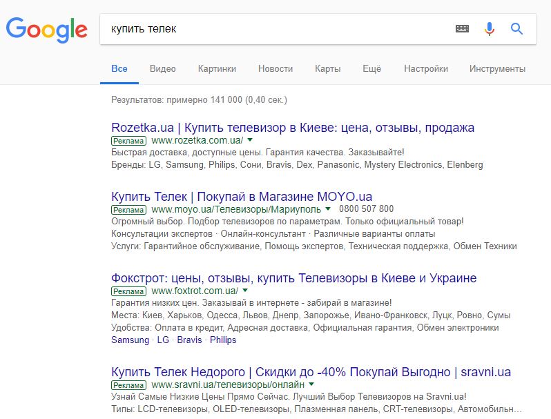The height and width of the screenshot is (419, 551).
Task: Expand dropdown arrow next to www.rozetka.com.ua
Action: tap(250, 140)
